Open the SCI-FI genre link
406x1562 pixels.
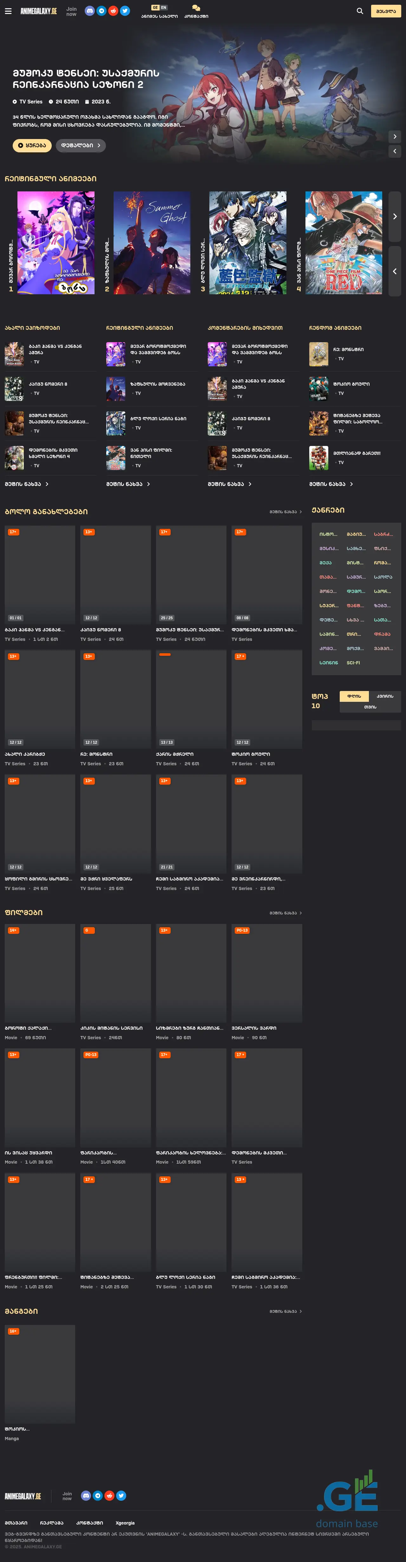353,663
